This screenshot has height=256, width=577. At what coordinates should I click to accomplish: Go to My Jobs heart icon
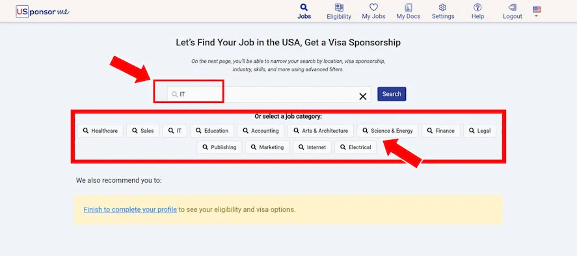(x=373, y=7)
